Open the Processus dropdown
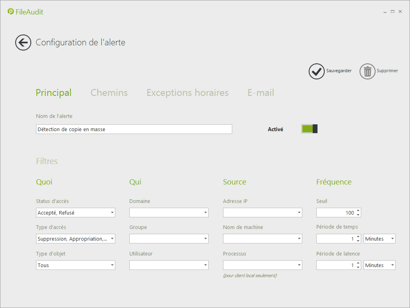Screen dimensions: 410x308 coord(299,265)
